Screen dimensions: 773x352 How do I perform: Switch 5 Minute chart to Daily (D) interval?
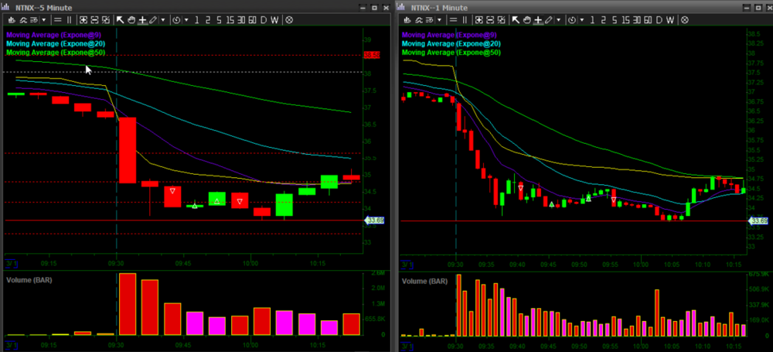click(264, 19)
